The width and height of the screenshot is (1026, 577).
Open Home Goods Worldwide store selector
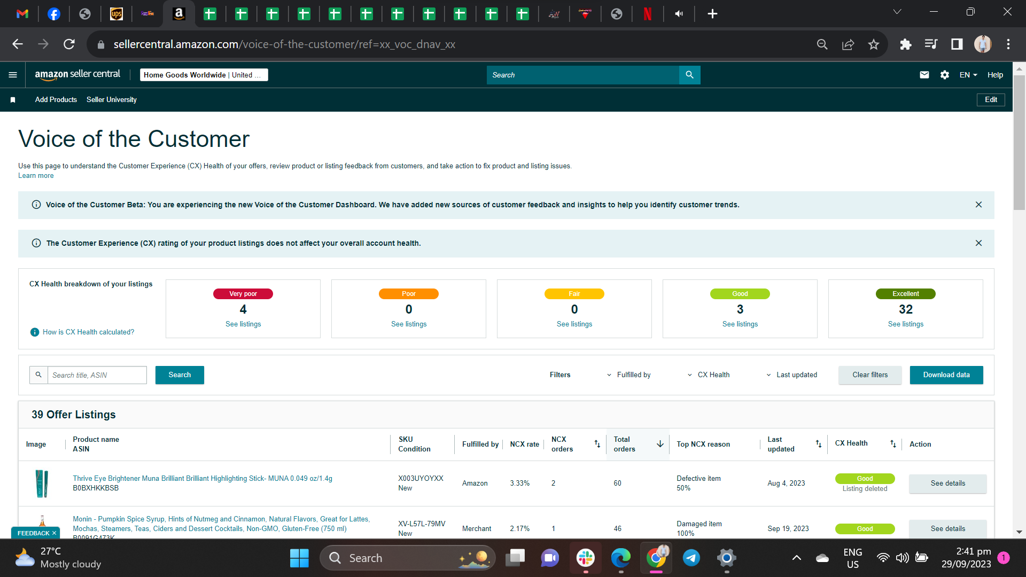pyautogui.click(x=204, y=75)
